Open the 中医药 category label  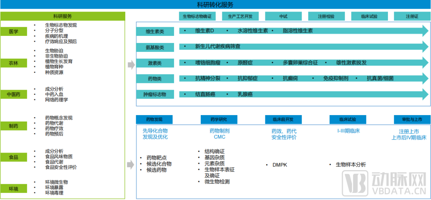[x=14, y=95]
